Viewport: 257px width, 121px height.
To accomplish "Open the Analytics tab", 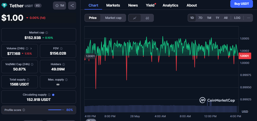I will pyautogui.click(x=170, y=5).
